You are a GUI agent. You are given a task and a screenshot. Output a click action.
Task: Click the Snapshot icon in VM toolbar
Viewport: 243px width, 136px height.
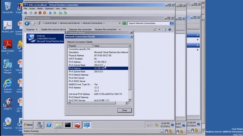pyautogui.click(x=60, y=13)
